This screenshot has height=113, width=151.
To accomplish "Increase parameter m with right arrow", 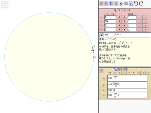I will point(124,17).
